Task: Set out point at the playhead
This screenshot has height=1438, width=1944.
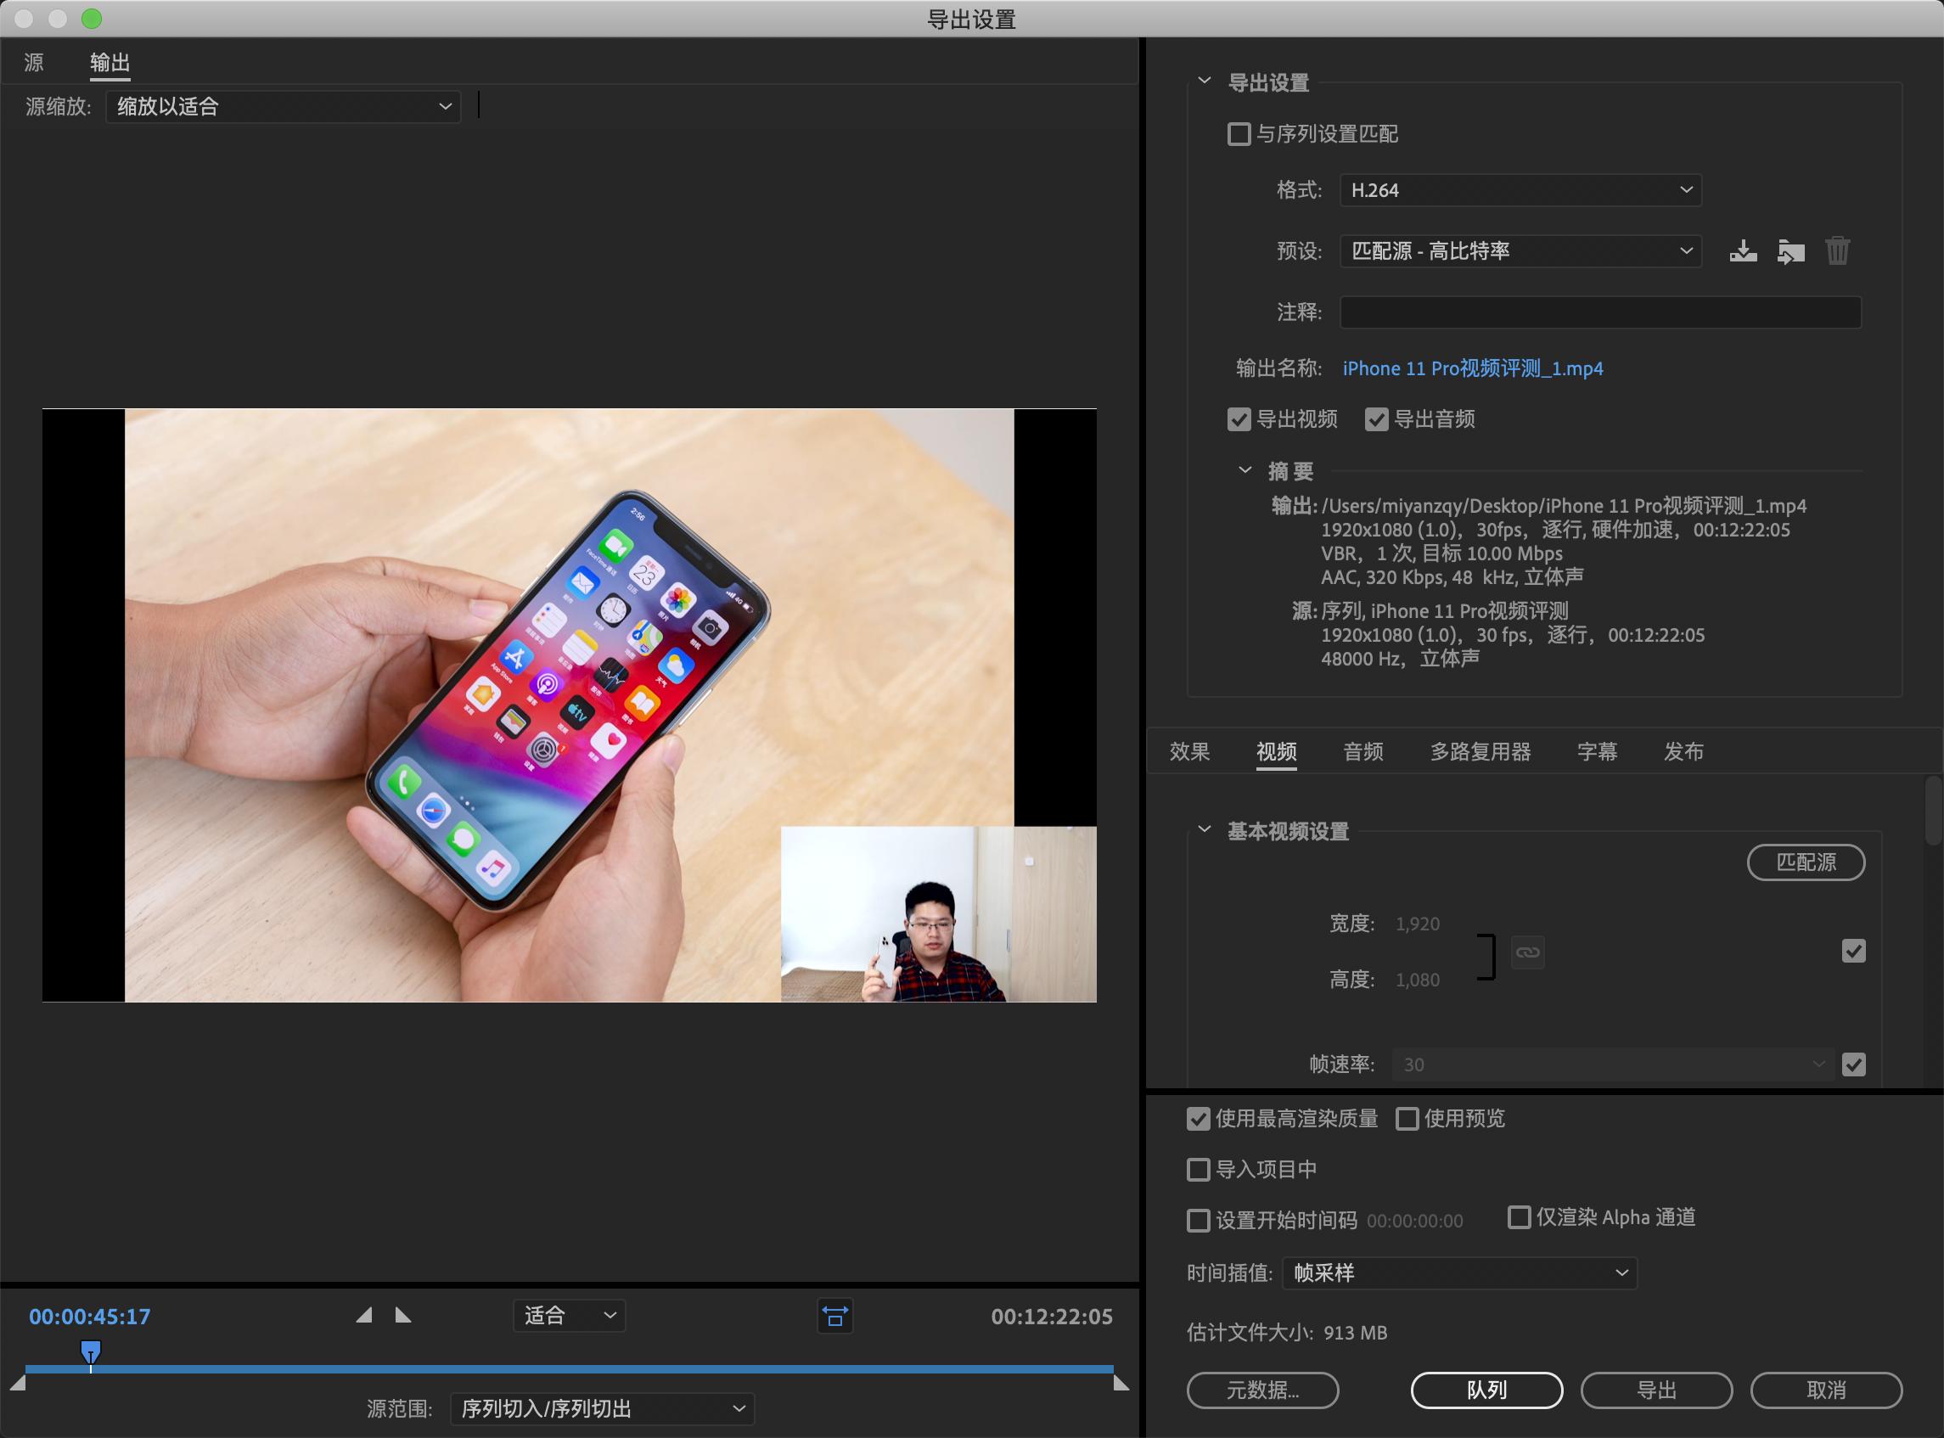Action: [403, 1316]
